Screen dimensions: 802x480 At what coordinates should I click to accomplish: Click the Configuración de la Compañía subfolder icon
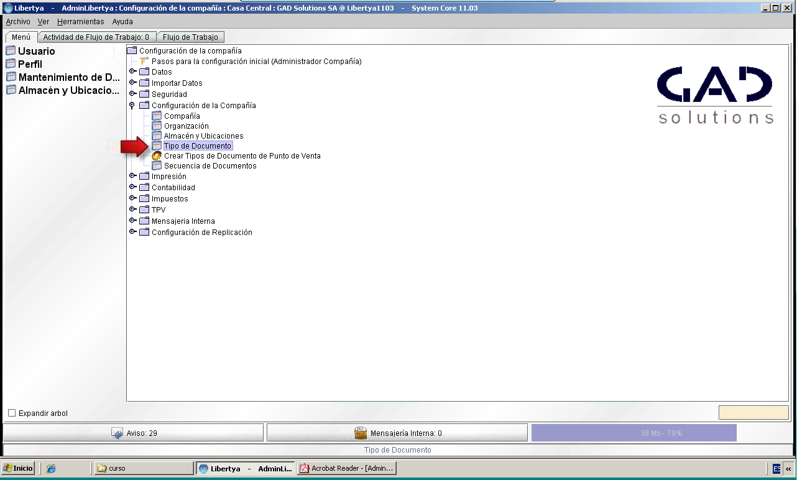point(144,105)
